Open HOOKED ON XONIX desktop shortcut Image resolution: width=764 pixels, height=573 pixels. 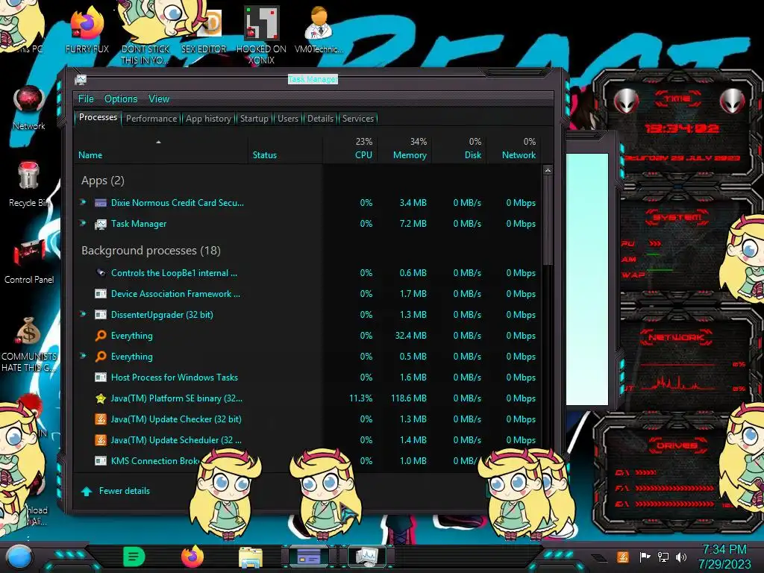point(261,35)
